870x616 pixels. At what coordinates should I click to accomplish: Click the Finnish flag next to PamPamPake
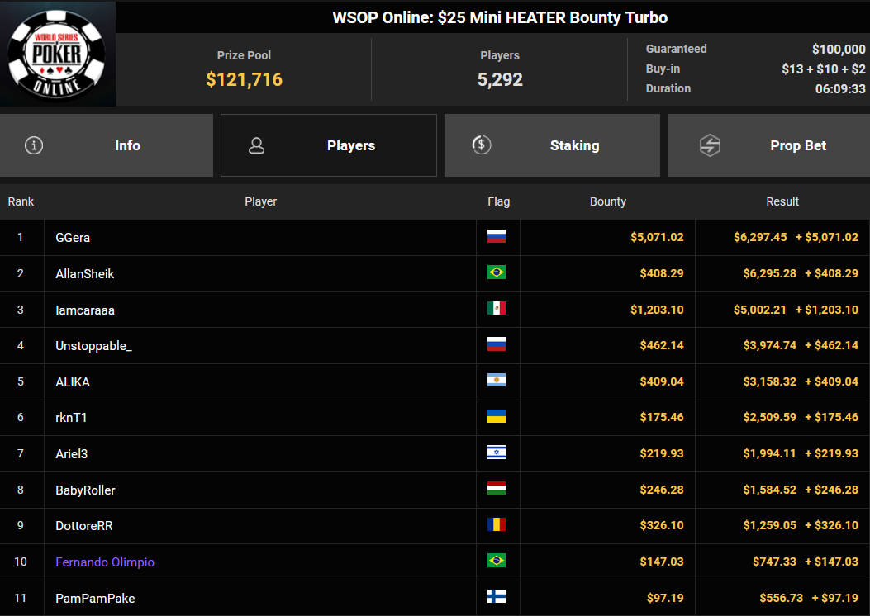point(496,597)
